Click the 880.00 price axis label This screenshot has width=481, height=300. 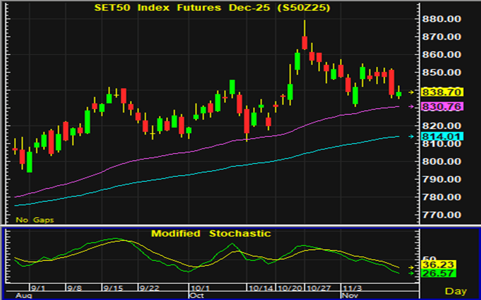[441, 19]
